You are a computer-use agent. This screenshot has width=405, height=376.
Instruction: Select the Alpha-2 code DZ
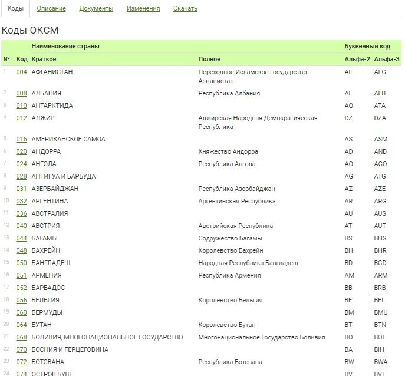tap(348, 118)
